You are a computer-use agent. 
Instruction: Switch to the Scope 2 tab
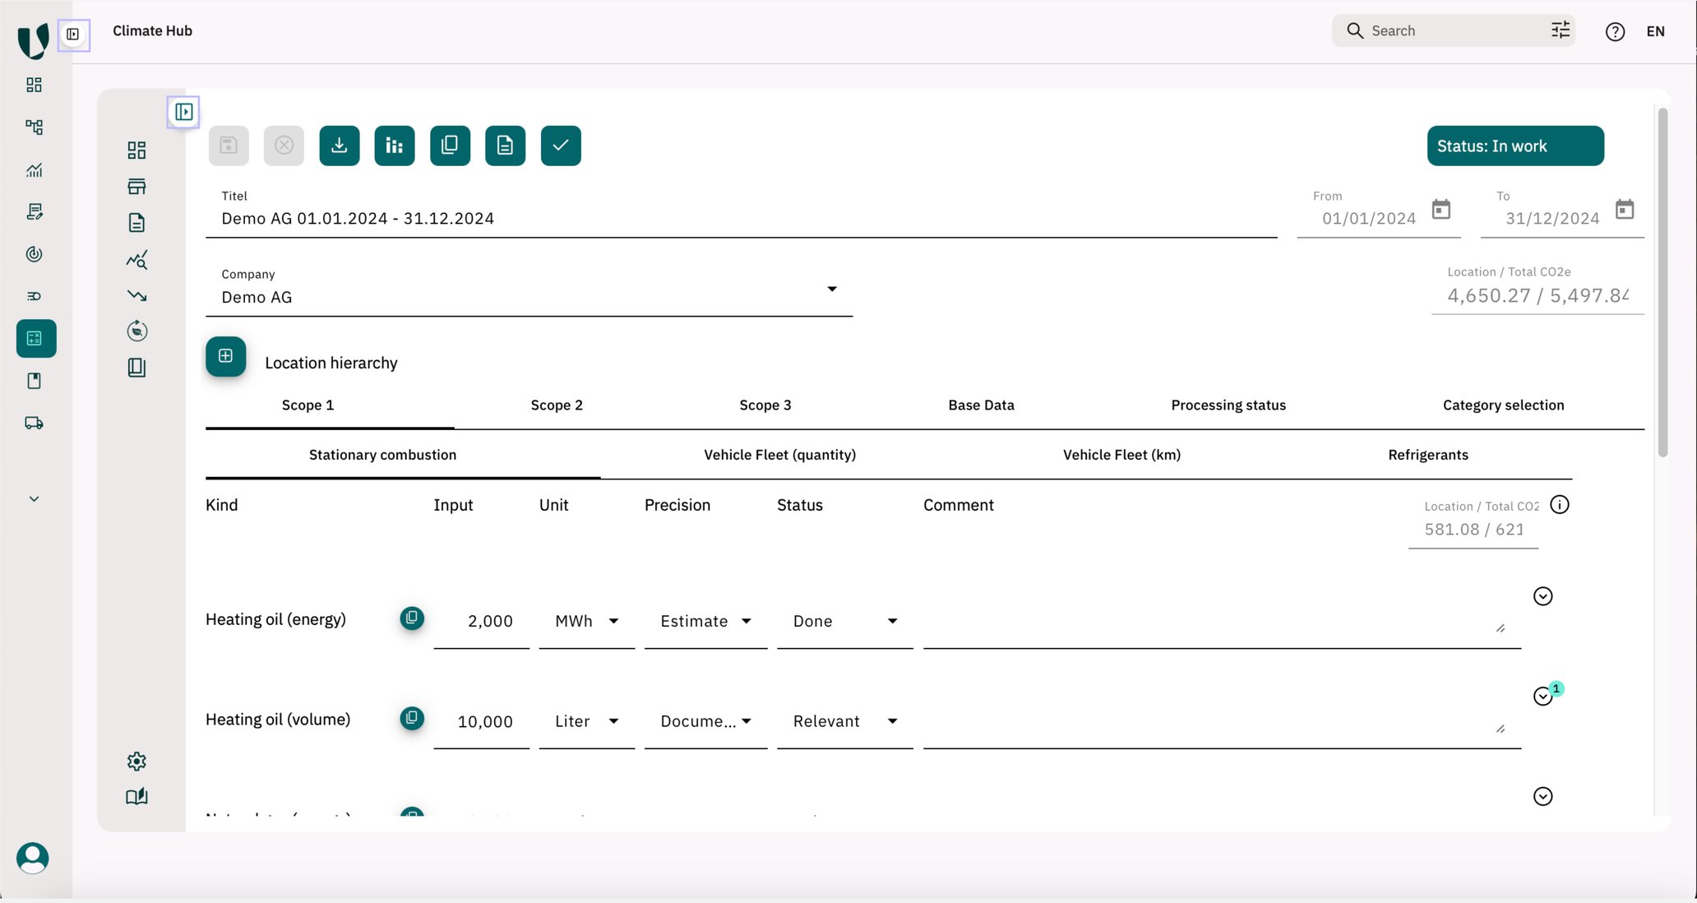click(557, 405)
